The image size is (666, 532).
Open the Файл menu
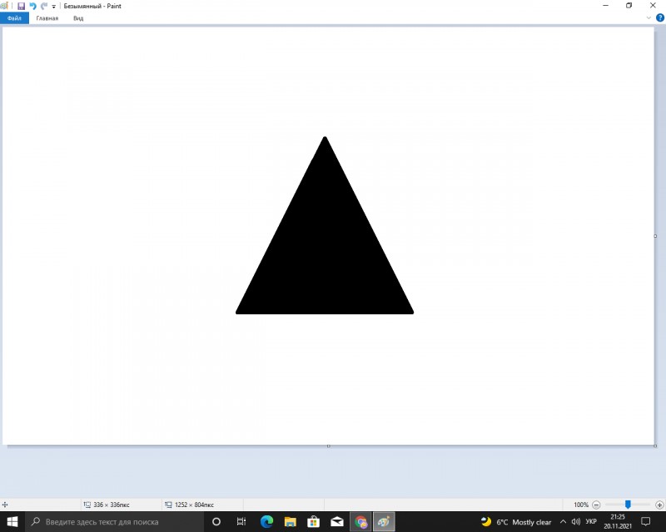coord(14,17)
